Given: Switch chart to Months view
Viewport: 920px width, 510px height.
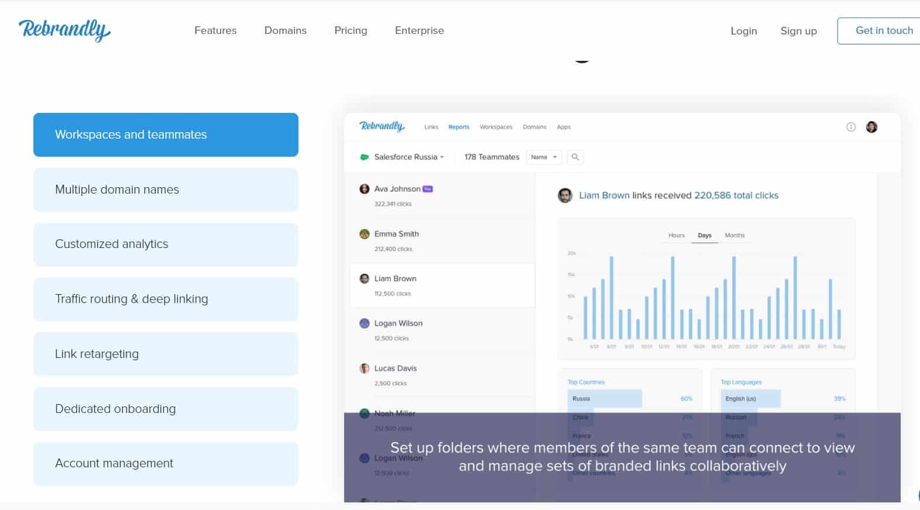Looking at the screenshot, I should (734, 235).
